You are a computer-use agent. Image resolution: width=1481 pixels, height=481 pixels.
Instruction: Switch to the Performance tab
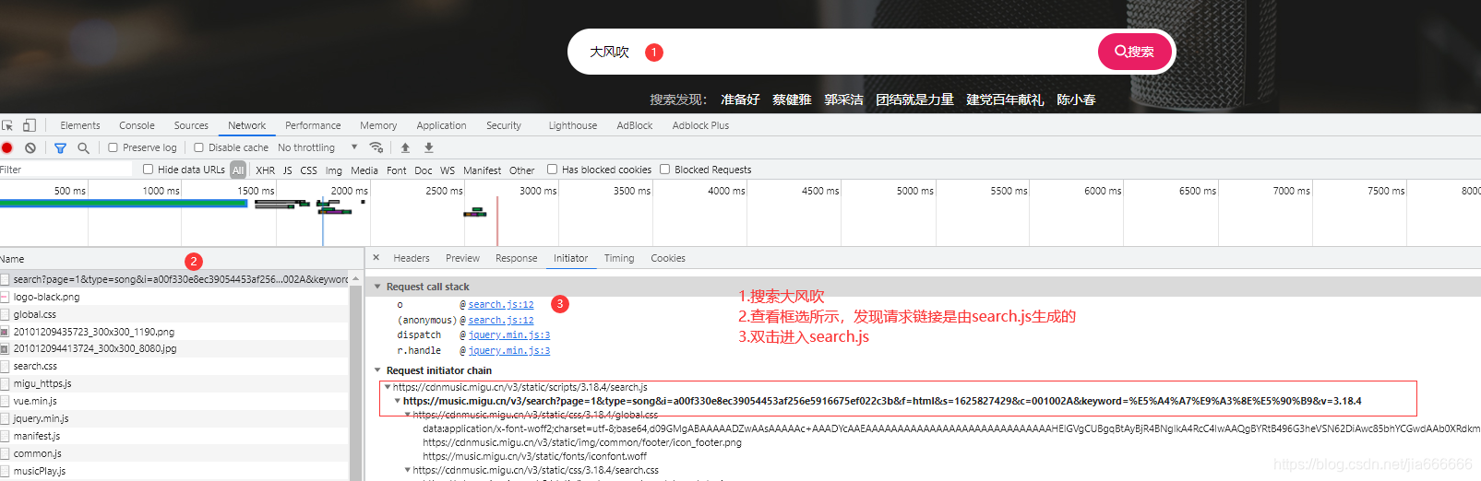click(313, 125)
